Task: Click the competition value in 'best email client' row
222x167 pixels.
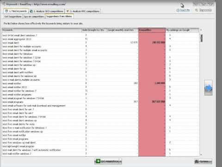Action: point(159,42)
